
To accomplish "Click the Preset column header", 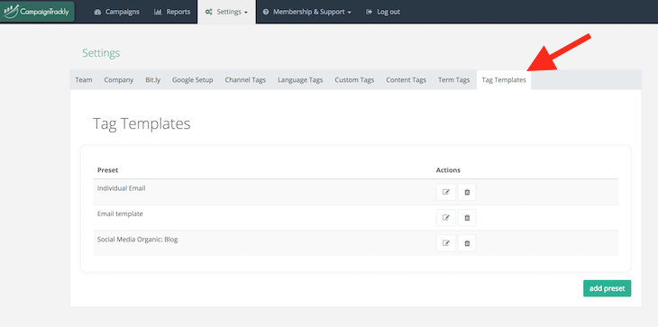I will tap(108, 169).
